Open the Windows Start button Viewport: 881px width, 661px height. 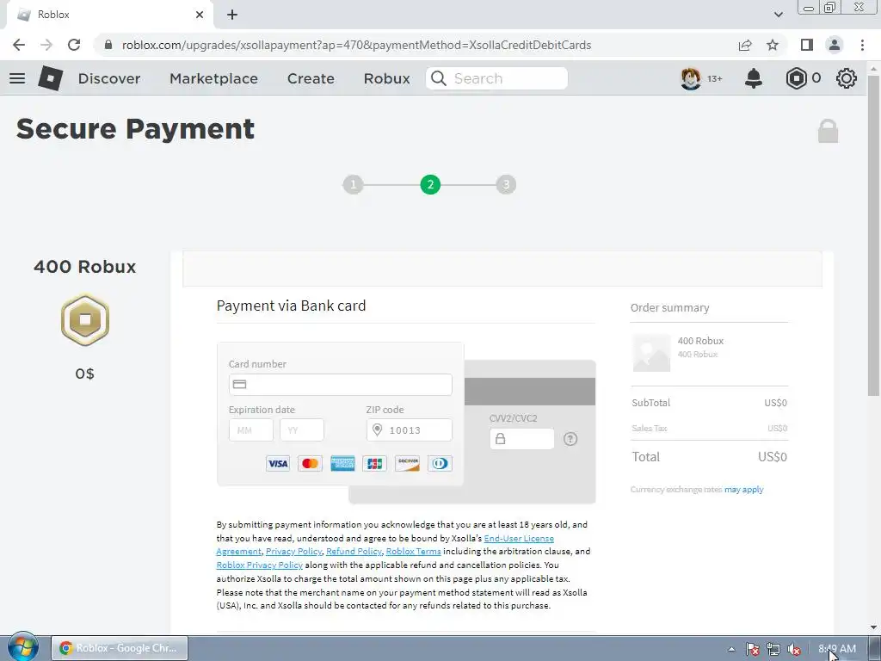pos(22,647)
